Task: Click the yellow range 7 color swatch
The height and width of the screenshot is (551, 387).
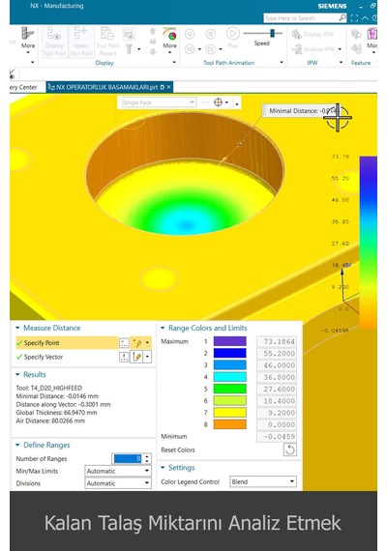Action: tap(229, 413)
